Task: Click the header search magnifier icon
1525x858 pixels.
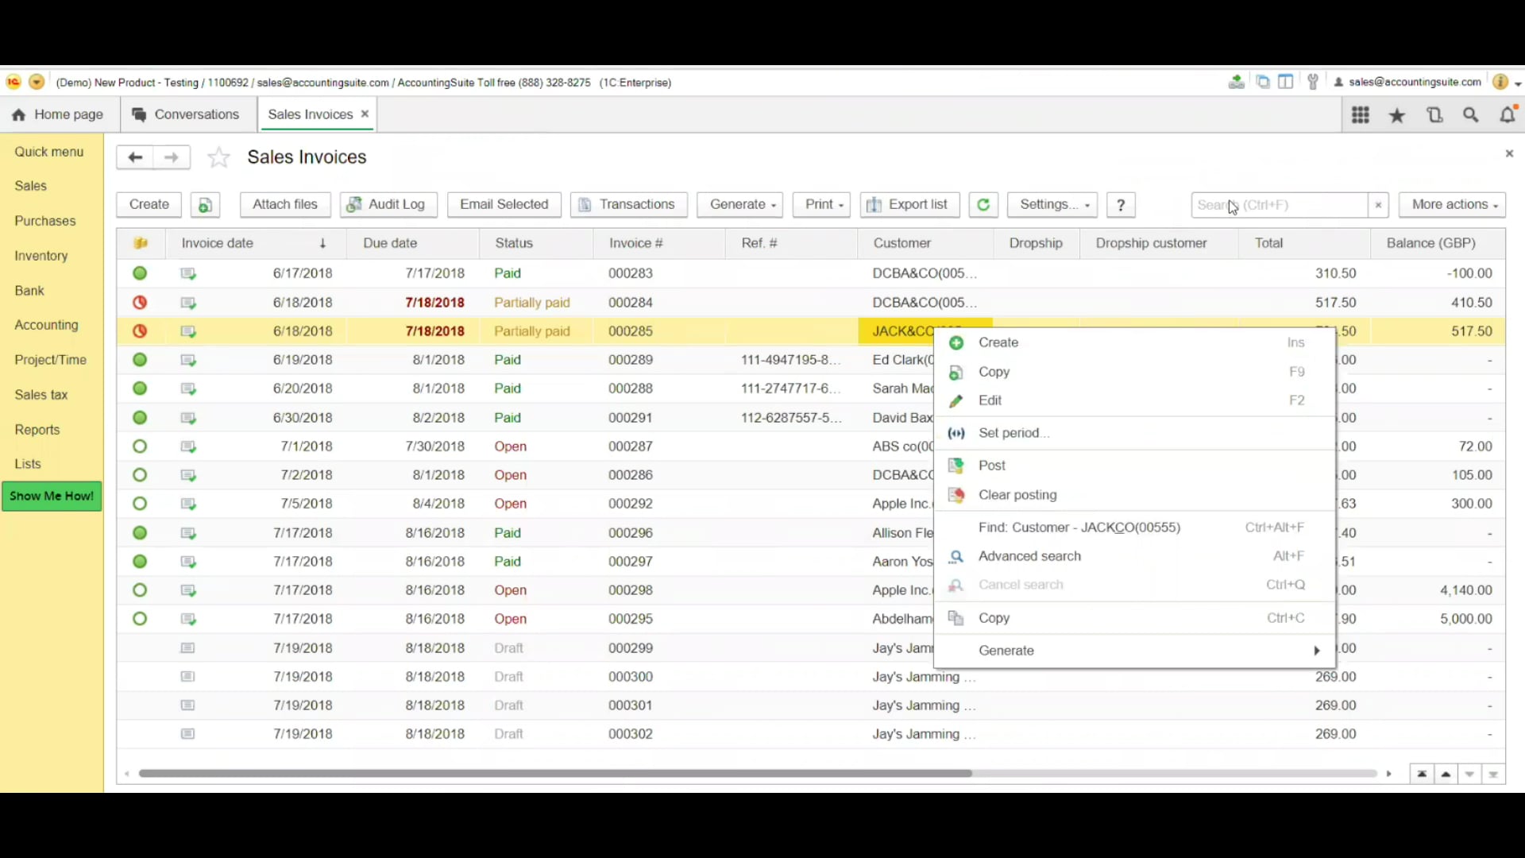Action: click(x=1470, y=114)
